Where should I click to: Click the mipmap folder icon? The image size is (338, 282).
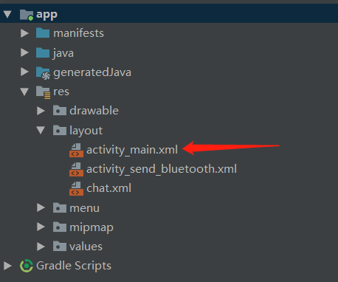click(x=60, y=227)
